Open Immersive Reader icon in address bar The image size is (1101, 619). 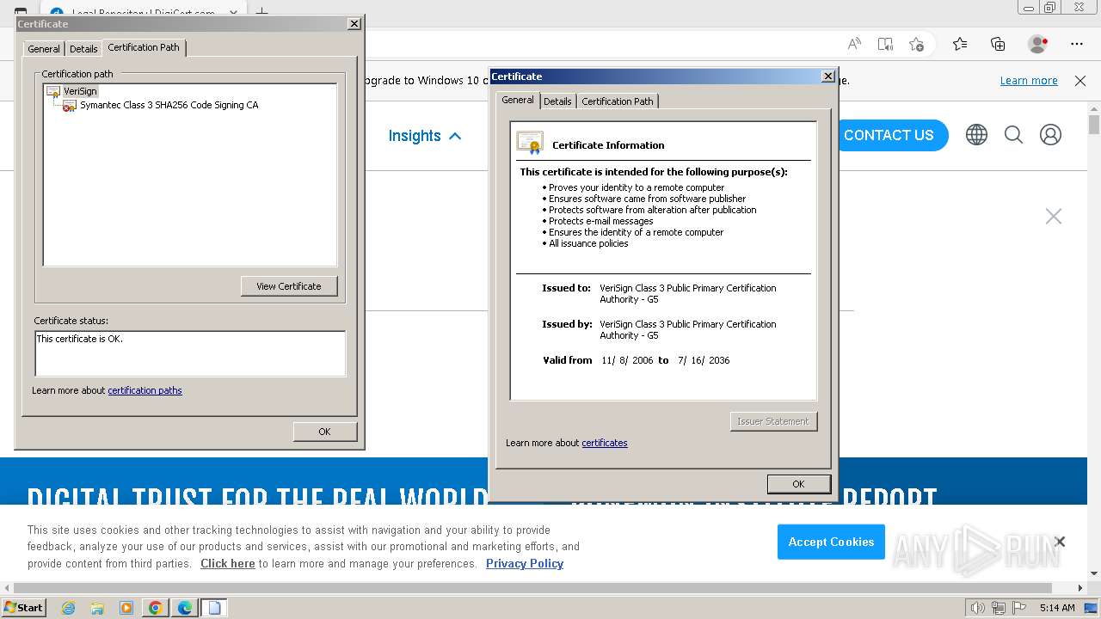[x=885, y=44]
